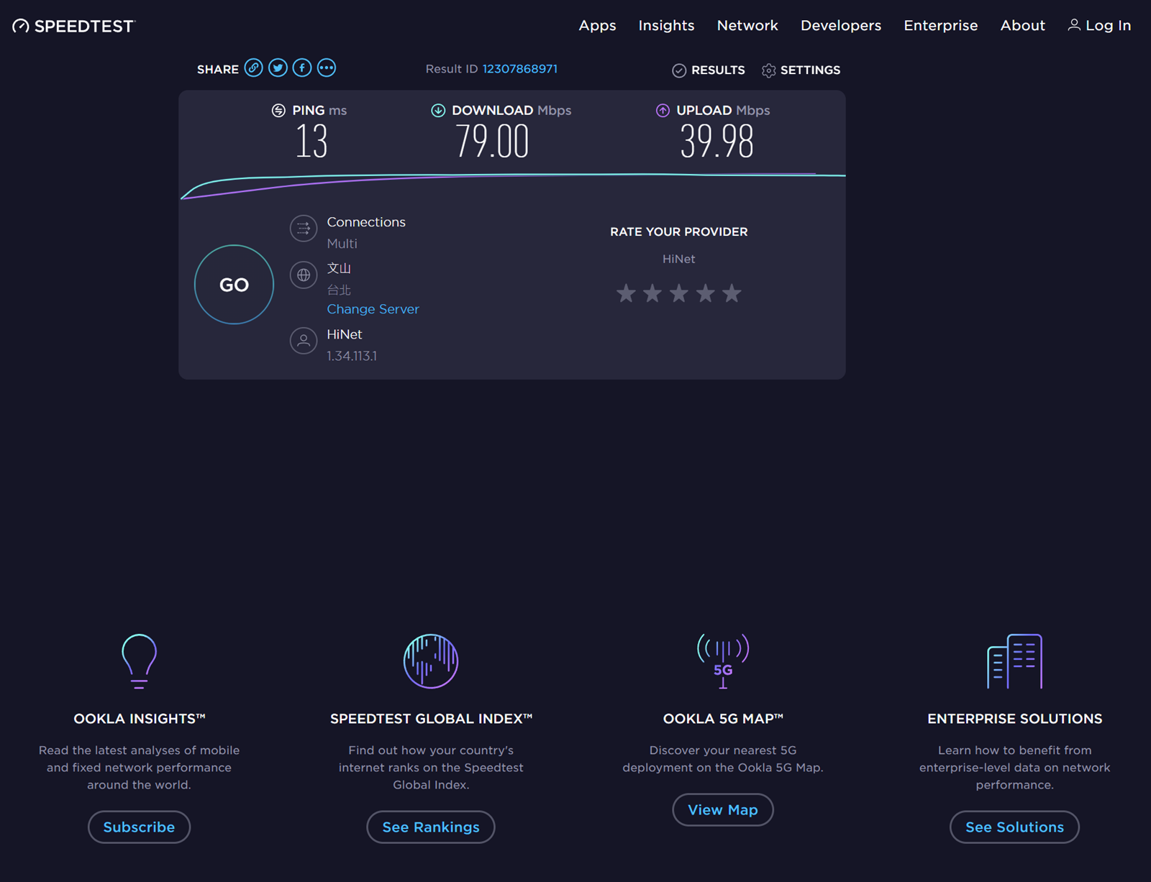Click the copy link share icon
The height and width of the screenshot is (882, 1151).
(253, 68)
